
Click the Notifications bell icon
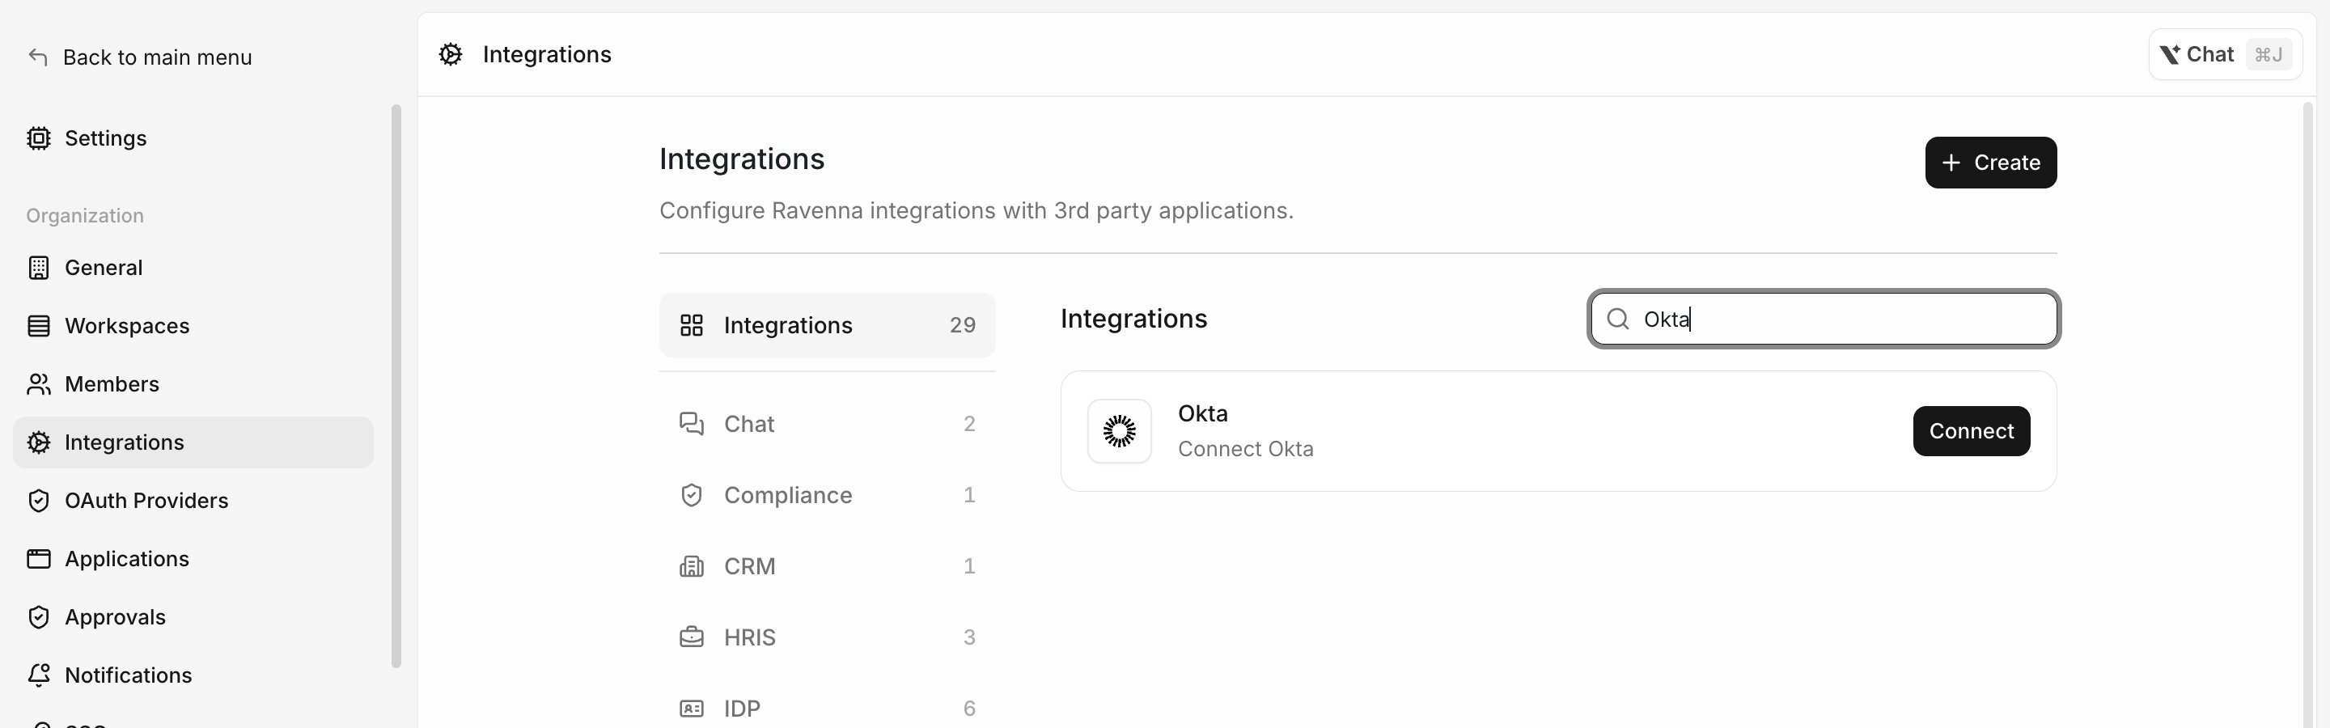[x=38, y=675]
